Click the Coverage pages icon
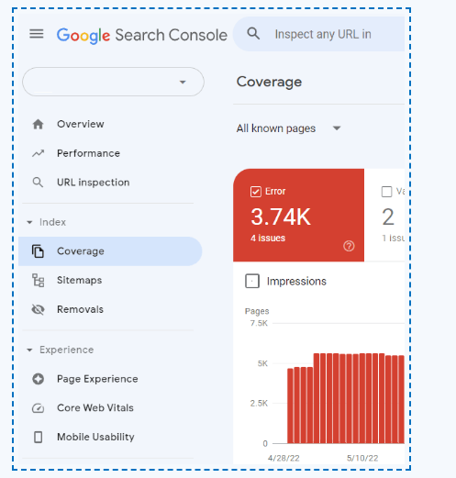456x478 pixels. tap(38, 251)
